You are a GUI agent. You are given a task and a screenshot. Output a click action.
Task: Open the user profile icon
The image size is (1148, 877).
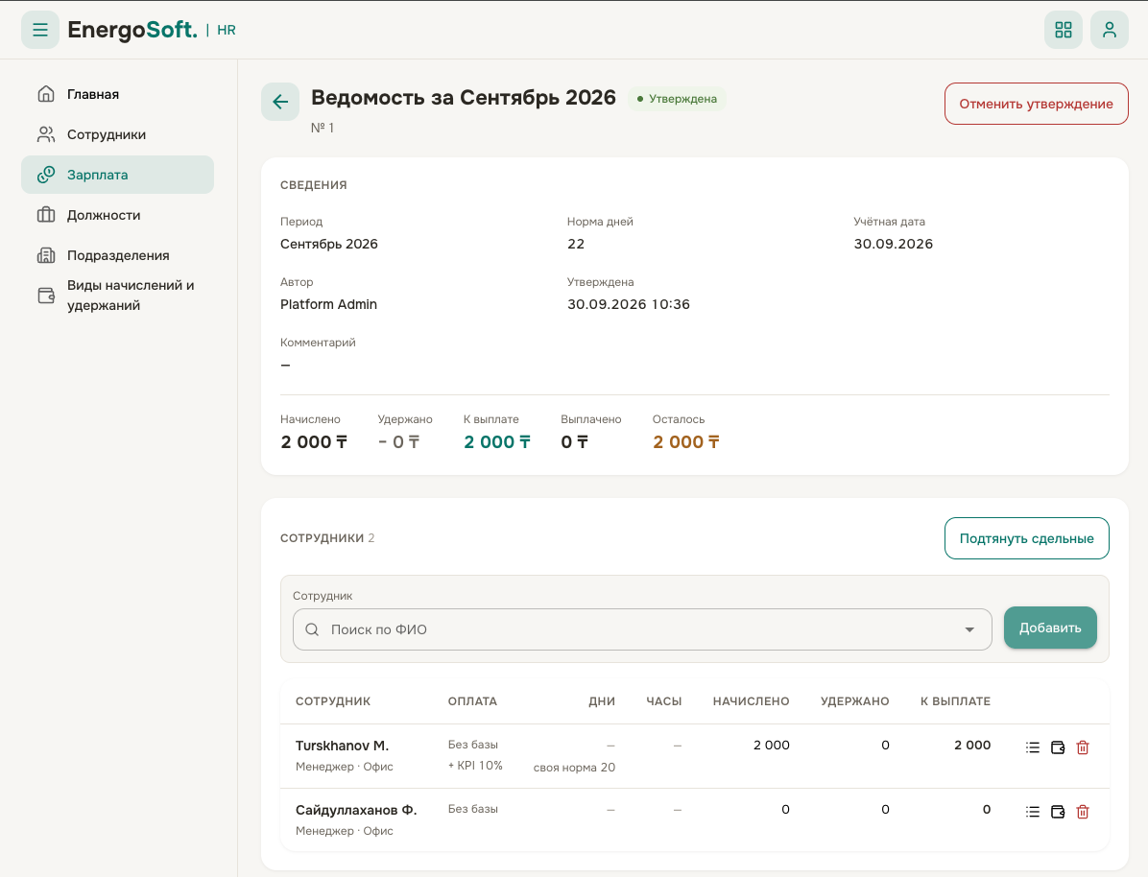[x=1110, y=30]
